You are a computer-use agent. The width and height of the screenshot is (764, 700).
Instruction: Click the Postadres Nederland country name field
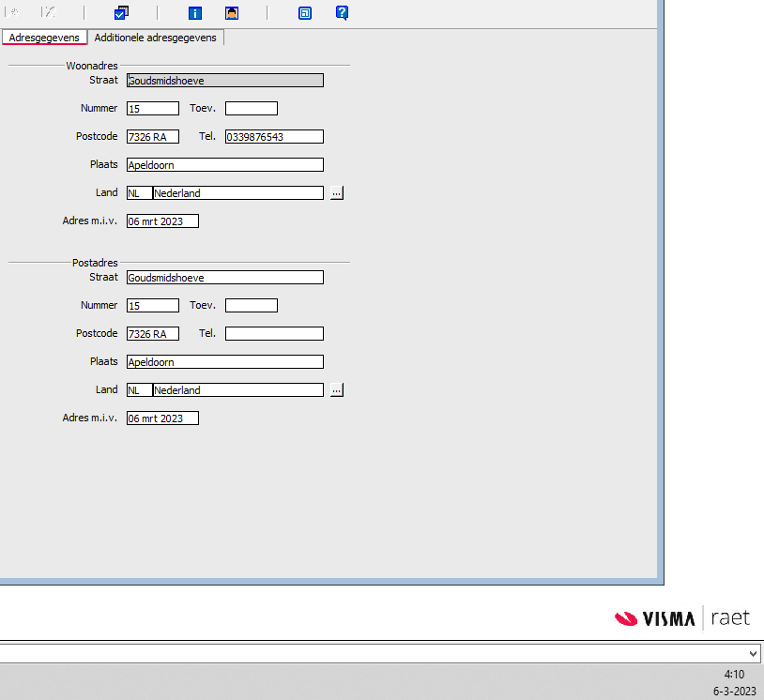click(238, 390)
